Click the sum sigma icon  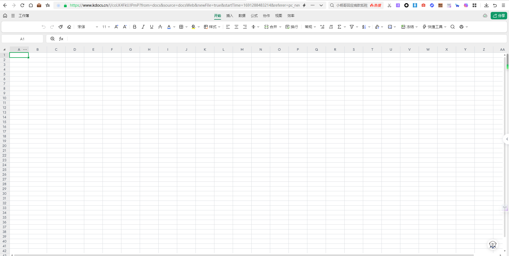tap(339, 27)
